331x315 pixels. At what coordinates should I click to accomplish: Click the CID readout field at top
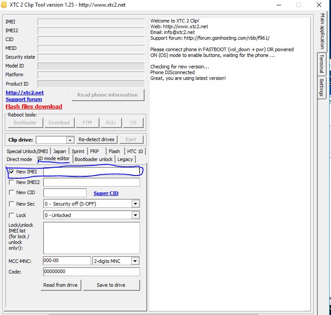pos(91,40)
